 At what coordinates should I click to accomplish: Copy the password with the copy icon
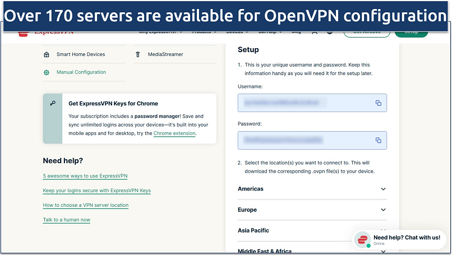pos(378,140)
